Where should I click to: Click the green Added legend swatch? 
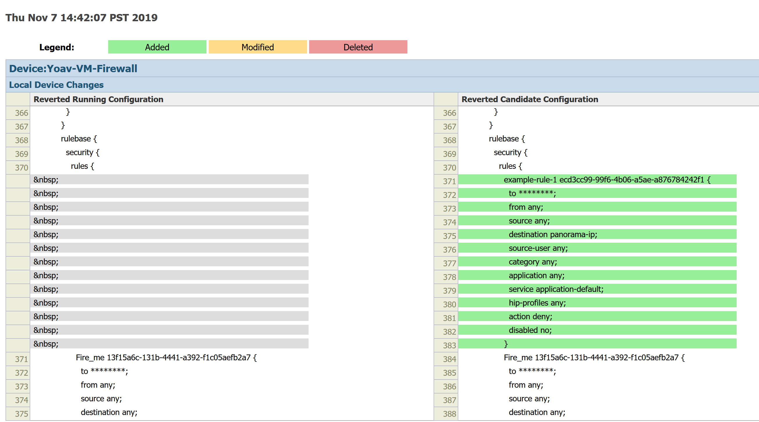tap(157, 47)
